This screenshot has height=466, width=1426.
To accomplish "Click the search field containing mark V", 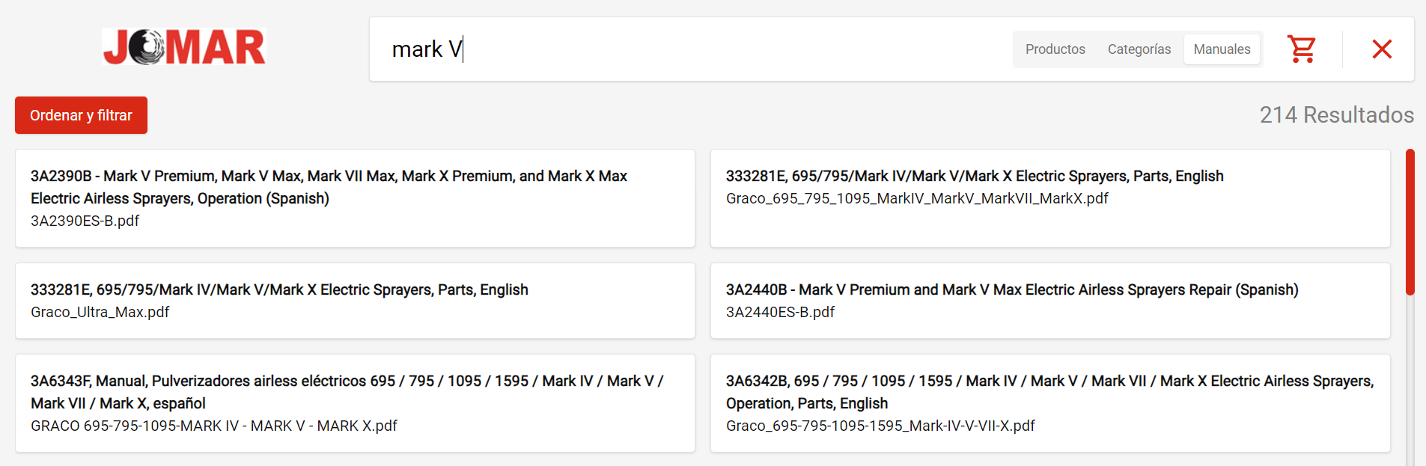I will pos(689,49).
